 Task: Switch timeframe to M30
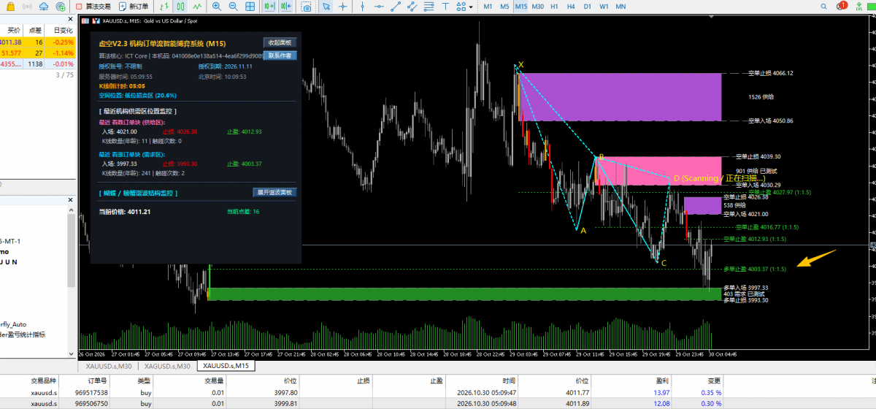tap(538, 7)
